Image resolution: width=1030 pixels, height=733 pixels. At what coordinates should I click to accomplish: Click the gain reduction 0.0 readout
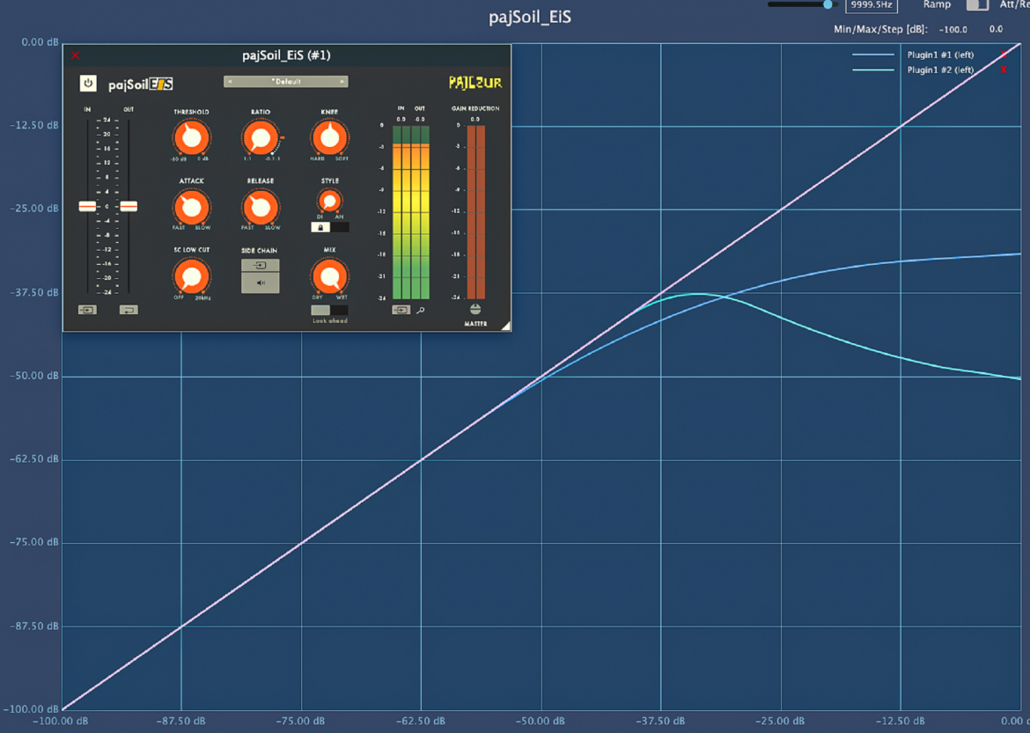pos(475,120)
